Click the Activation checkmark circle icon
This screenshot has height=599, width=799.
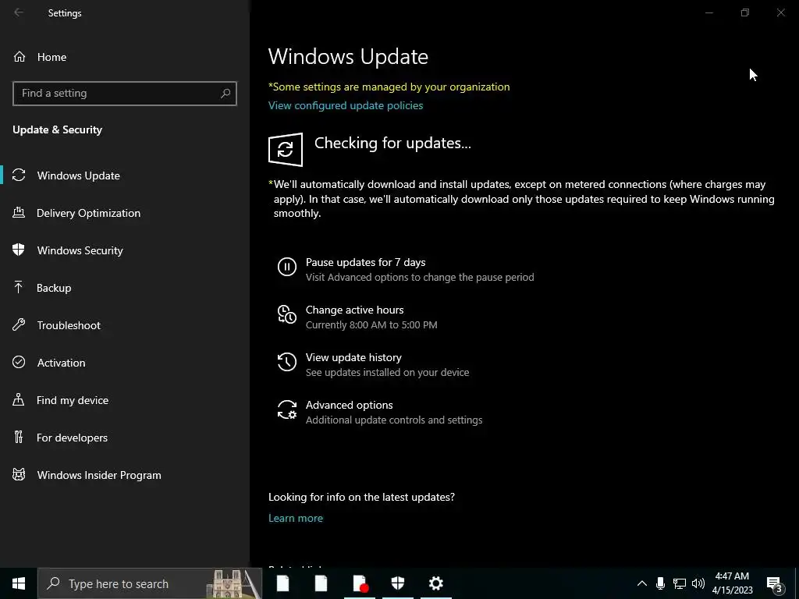click(x=19, y=362)
